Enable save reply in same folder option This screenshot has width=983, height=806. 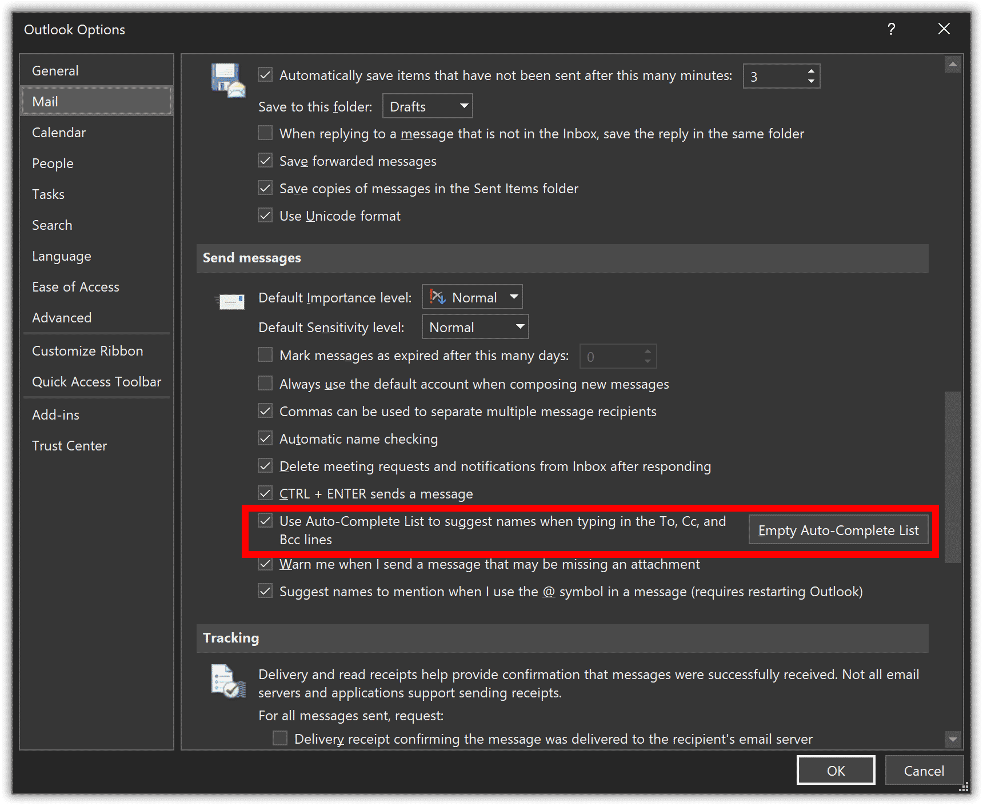click(265, 133)
